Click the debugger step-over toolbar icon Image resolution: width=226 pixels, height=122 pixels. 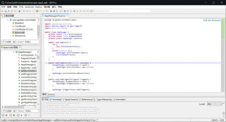(x=80, y=11)
